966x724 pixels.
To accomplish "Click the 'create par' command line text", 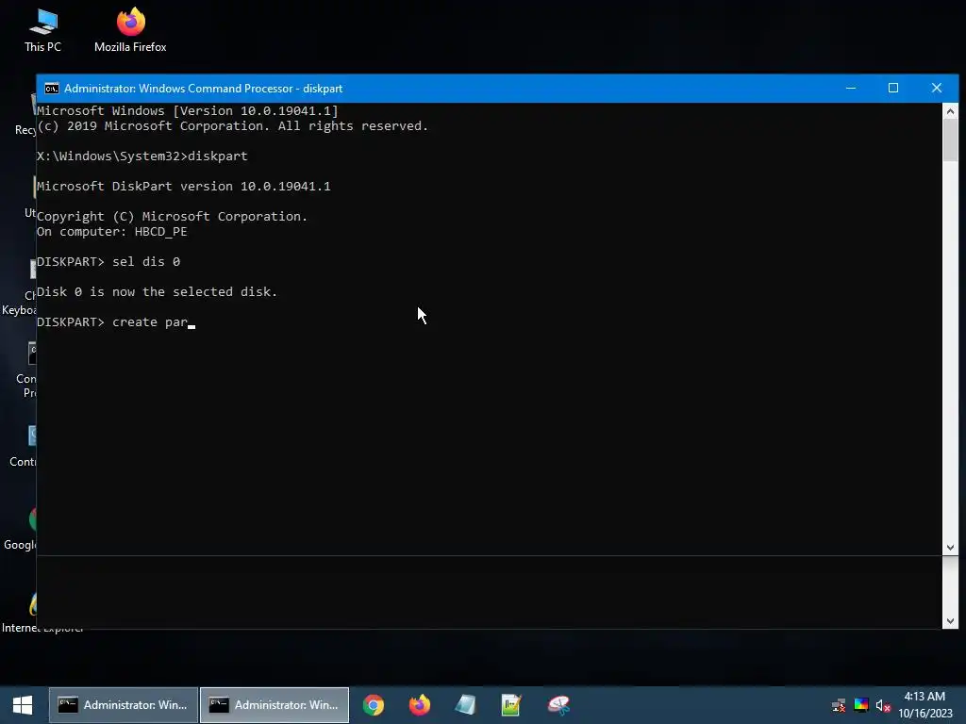I will (x=116, y=322).
